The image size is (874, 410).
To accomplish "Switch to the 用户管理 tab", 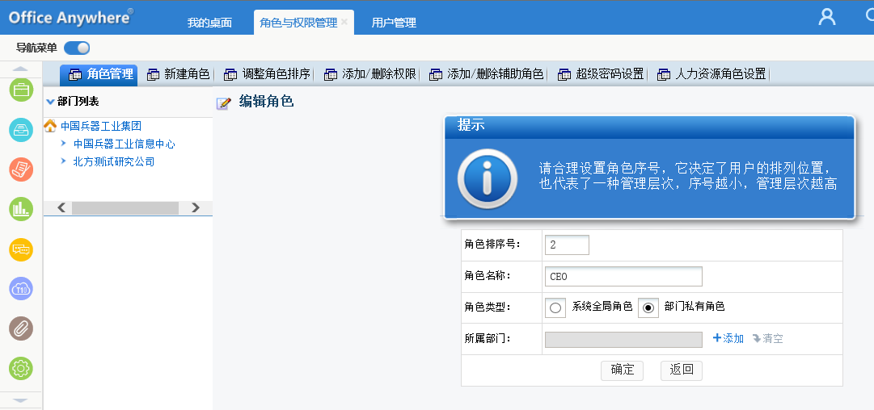I will (394, 23).
